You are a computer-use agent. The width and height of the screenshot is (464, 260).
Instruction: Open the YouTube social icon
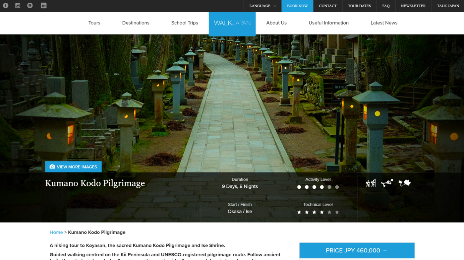tap(30, 6)
